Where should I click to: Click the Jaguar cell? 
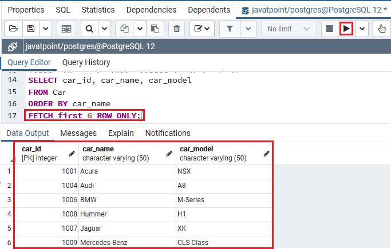(x=128, y=228)
